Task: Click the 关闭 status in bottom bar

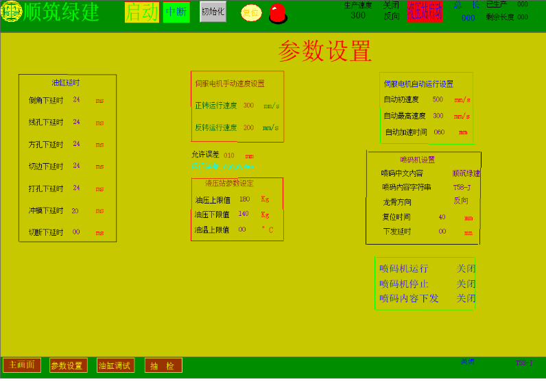Action: pyautogui.click(x=467, y=362)
